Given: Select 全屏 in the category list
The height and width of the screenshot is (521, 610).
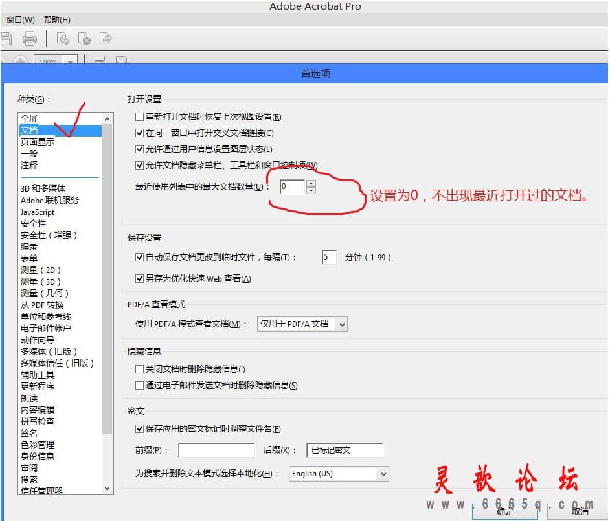Looking at the screenshot, I should point(30,118).
